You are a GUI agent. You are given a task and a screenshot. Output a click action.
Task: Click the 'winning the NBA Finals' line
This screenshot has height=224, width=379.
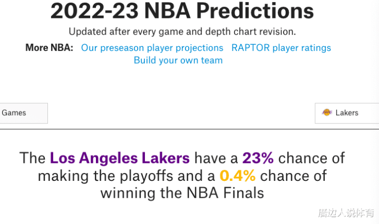182,194
